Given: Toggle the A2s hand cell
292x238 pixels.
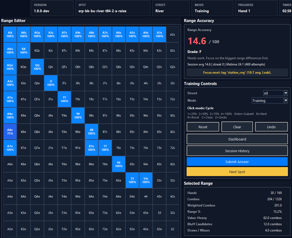Looking at the screenshot, I should point(172,35).
